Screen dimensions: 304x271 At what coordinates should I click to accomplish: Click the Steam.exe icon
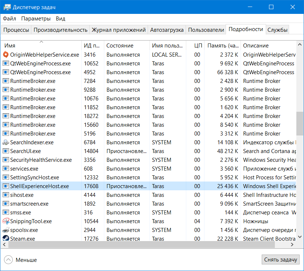click(5, 238)
